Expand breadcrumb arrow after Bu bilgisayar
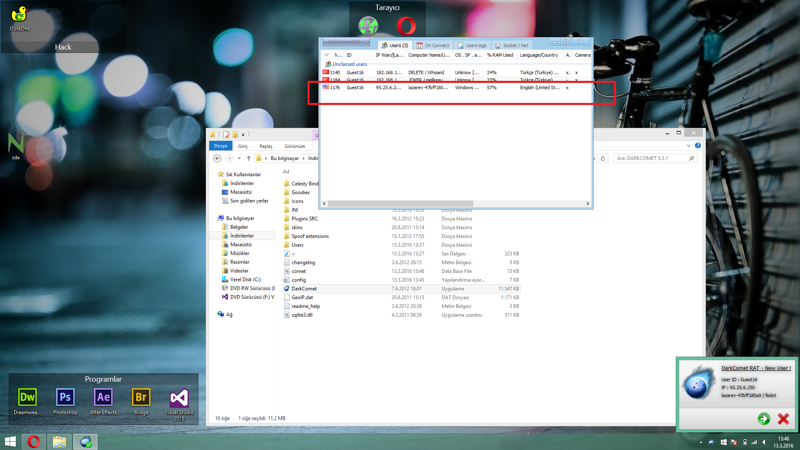This screenshot has height=450, width=800. pos(303,158)
